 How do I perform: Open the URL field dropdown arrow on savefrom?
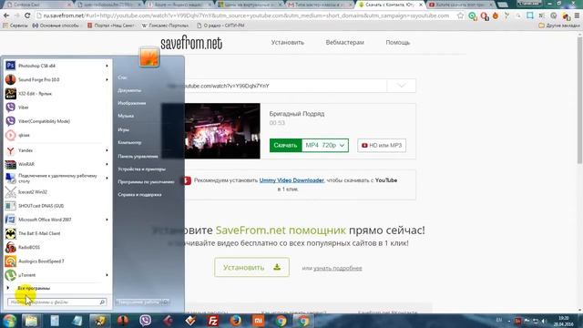[x=401, y=86]
